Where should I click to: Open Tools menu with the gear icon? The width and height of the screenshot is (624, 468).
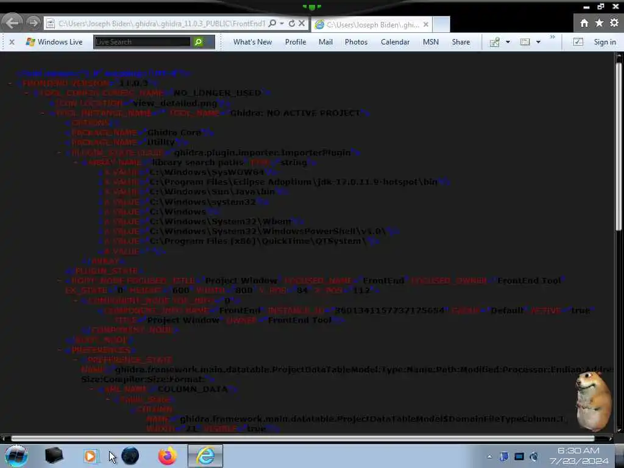[614, 23]
